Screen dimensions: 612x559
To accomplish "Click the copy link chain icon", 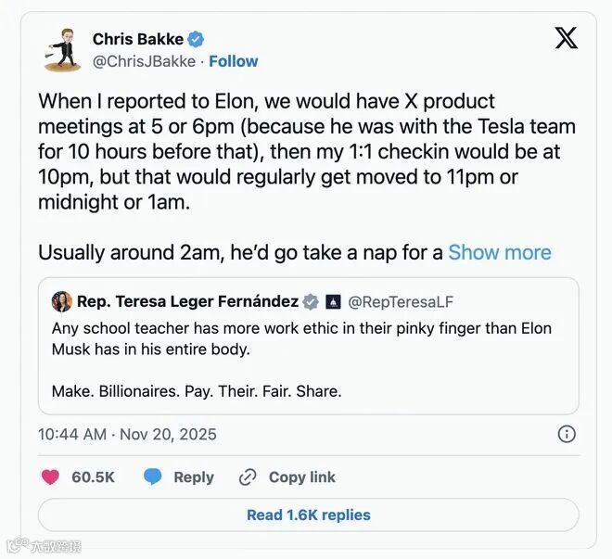I will 248,477.
